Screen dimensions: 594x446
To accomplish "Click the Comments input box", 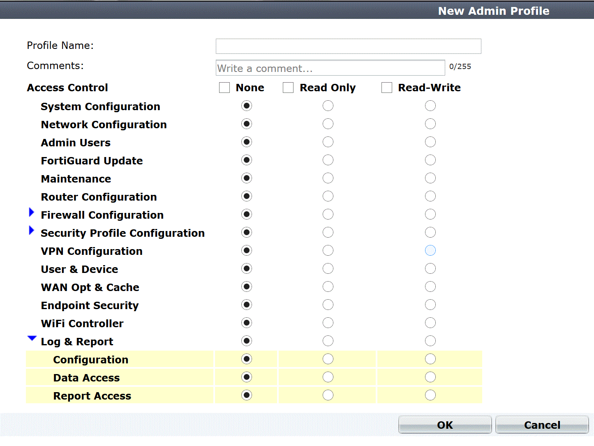I will point(330,68).
